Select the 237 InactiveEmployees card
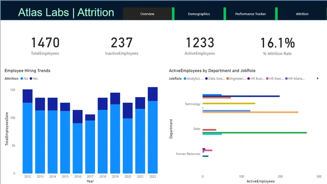Image resolution: width=327 pixels, height=184 pixels. pyautogui.click(x=122, y=46)
